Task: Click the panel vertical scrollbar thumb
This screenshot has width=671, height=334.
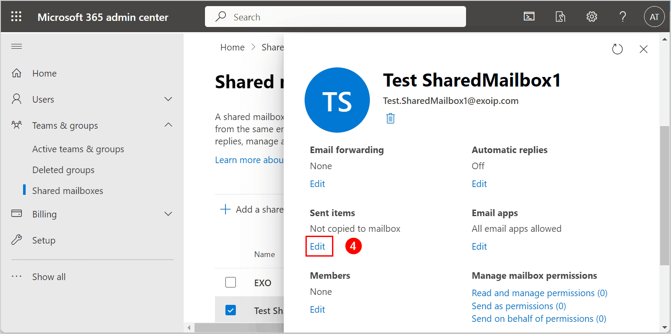Action: (x=664, y=196)
